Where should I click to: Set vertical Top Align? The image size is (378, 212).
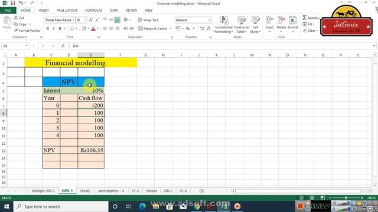click(x=105, y=19)
